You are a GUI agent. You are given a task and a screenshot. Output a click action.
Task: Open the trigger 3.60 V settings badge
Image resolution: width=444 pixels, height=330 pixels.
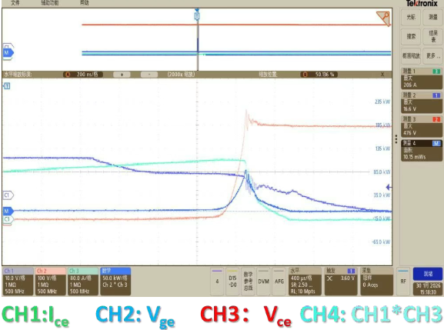tap(341, 282)
